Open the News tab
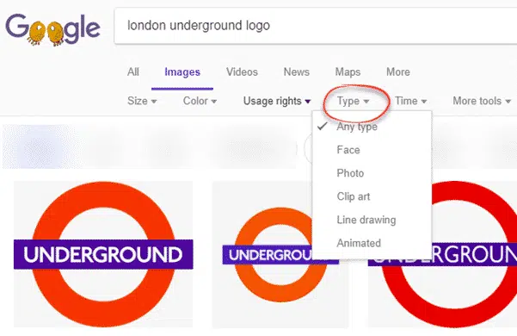This screenshot has height=336, width=517. click(297, 72)
